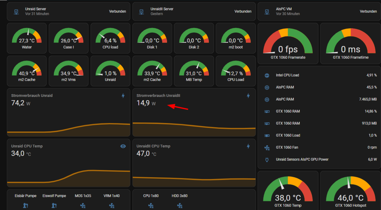
Task: Click the GTX 1060 RAM 14,86 % icon
Action: coord(267,111)
